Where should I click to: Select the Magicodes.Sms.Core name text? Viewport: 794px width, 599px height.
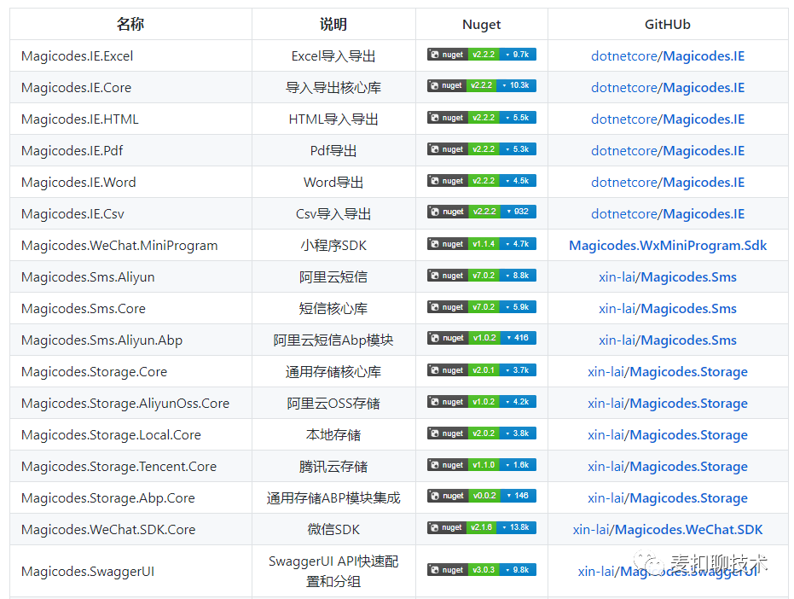pos(84,309)
